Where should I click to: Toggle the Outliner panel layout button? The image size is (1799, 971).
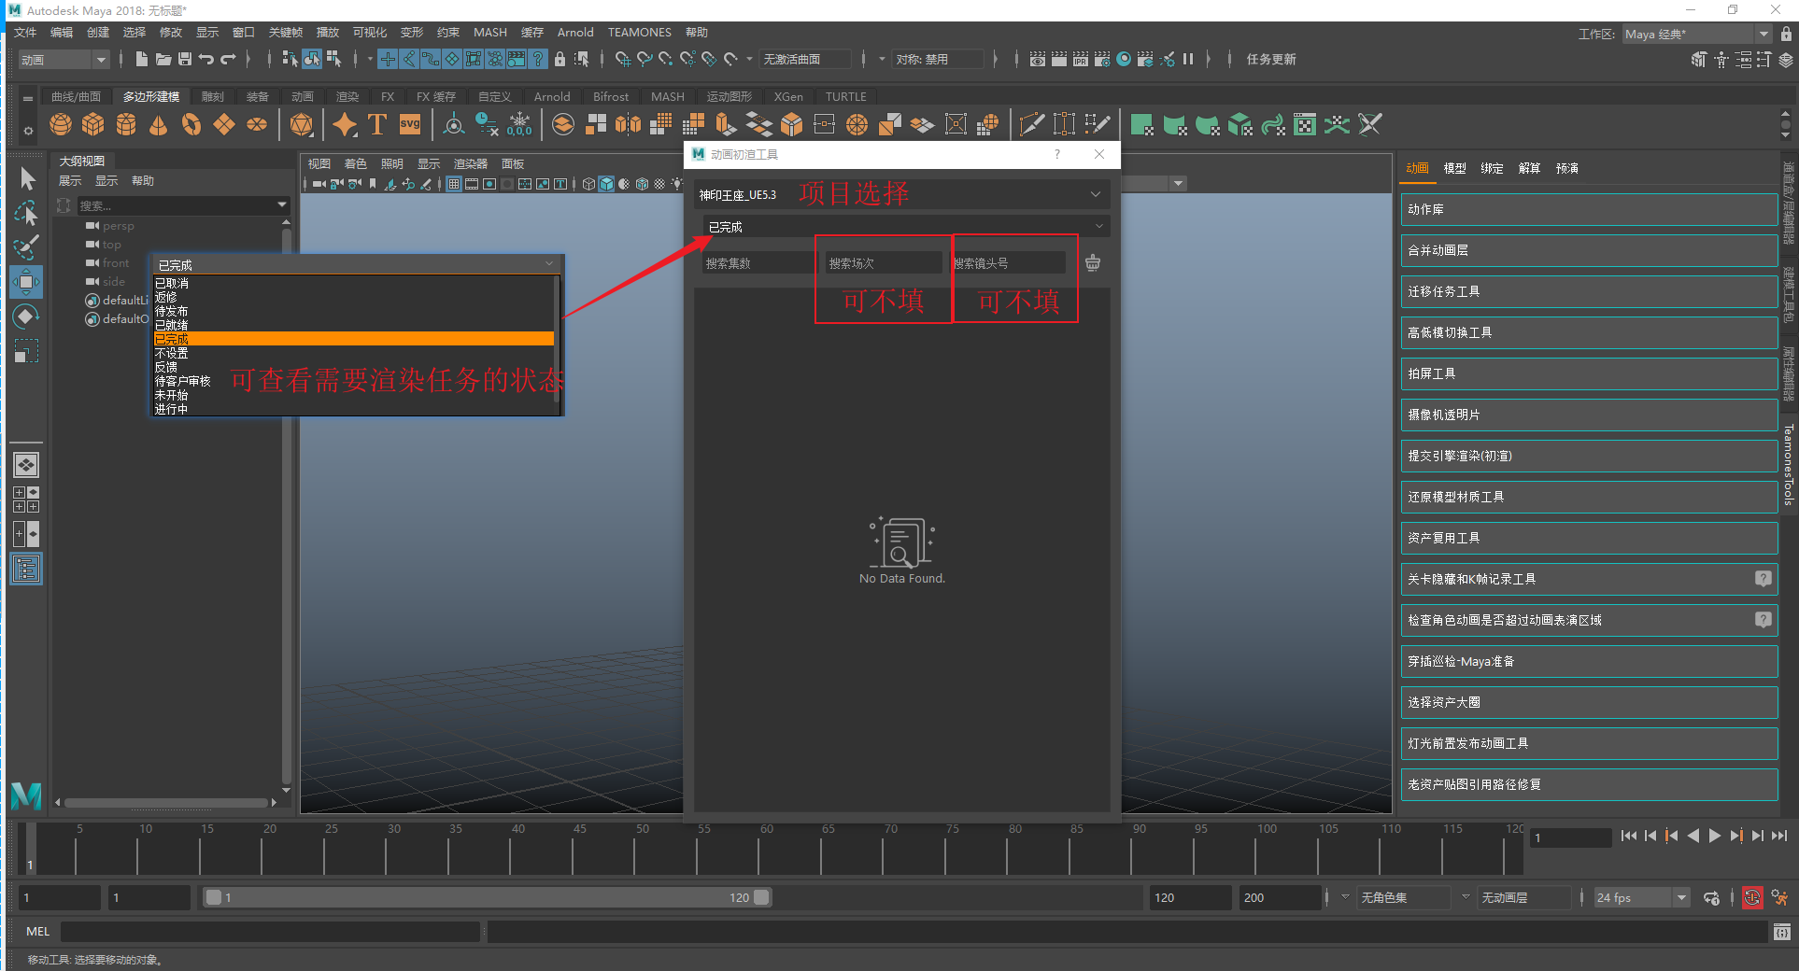click(x=26, y=569)
